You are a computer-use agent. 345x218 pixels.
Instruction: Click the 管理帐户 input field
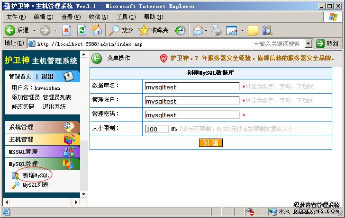192,101
